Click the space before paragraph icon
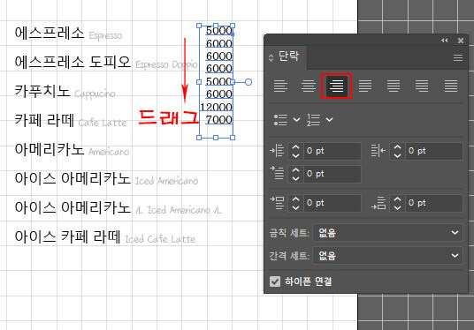 277,203
